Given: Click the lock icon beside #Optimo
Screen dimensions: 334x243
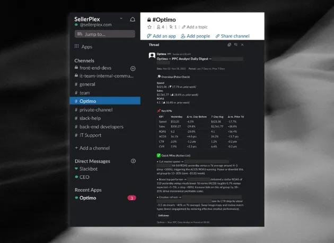Looking at the screenshot, I should click(x=149, y=20).
